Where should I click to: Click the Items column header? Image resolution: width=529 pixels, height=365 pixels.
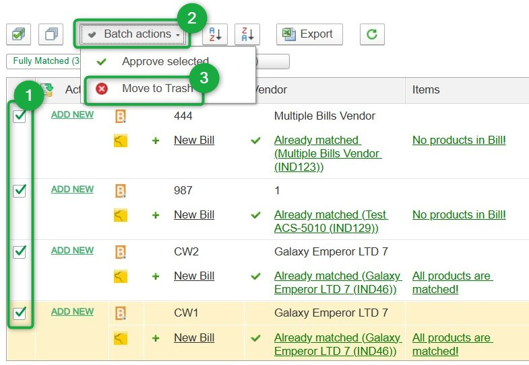(x=426, y=89)
